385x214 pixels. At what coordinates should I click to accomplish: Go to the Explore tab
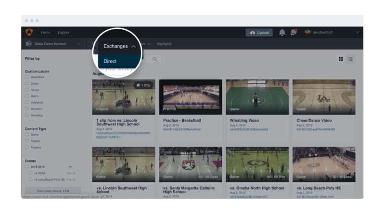64,32
